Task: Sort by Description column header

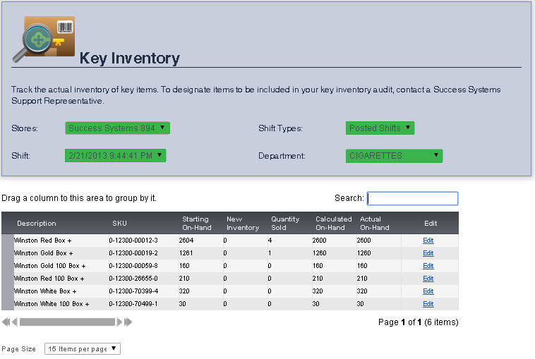Action: (37, 224)
